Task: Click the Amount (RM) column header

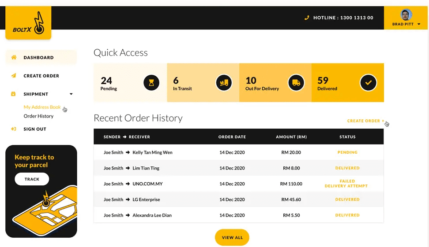Action: [x=291, y=137]
